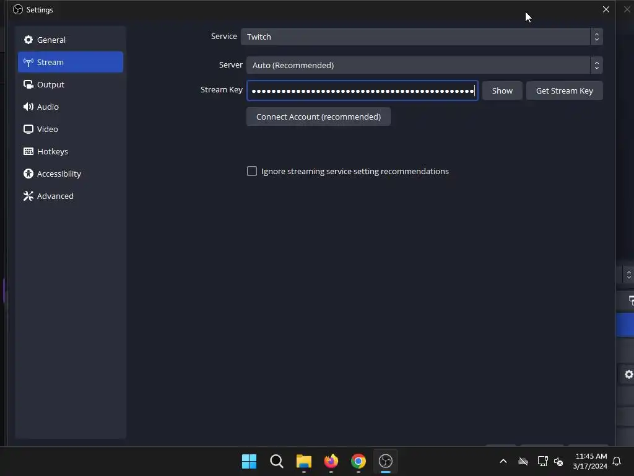This screenshot has height=476, width=634.
Task: Click the gear icon in OBS main window
Action: tap(629, 374)
